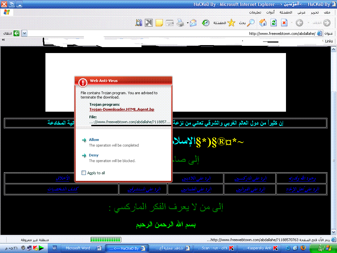Open the Forward button history dropdown arrow
The image size is (337, 253).
click(x=292, y=23)
